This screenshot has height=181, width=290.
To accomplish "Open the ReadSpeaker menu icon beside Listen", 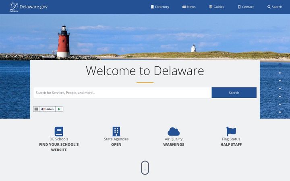I will pyautogui.click(x=36, y=109).
